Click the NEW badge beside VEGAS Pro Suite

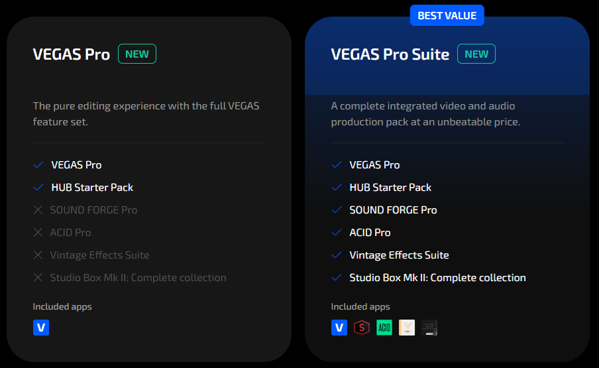tap(476, 54)
